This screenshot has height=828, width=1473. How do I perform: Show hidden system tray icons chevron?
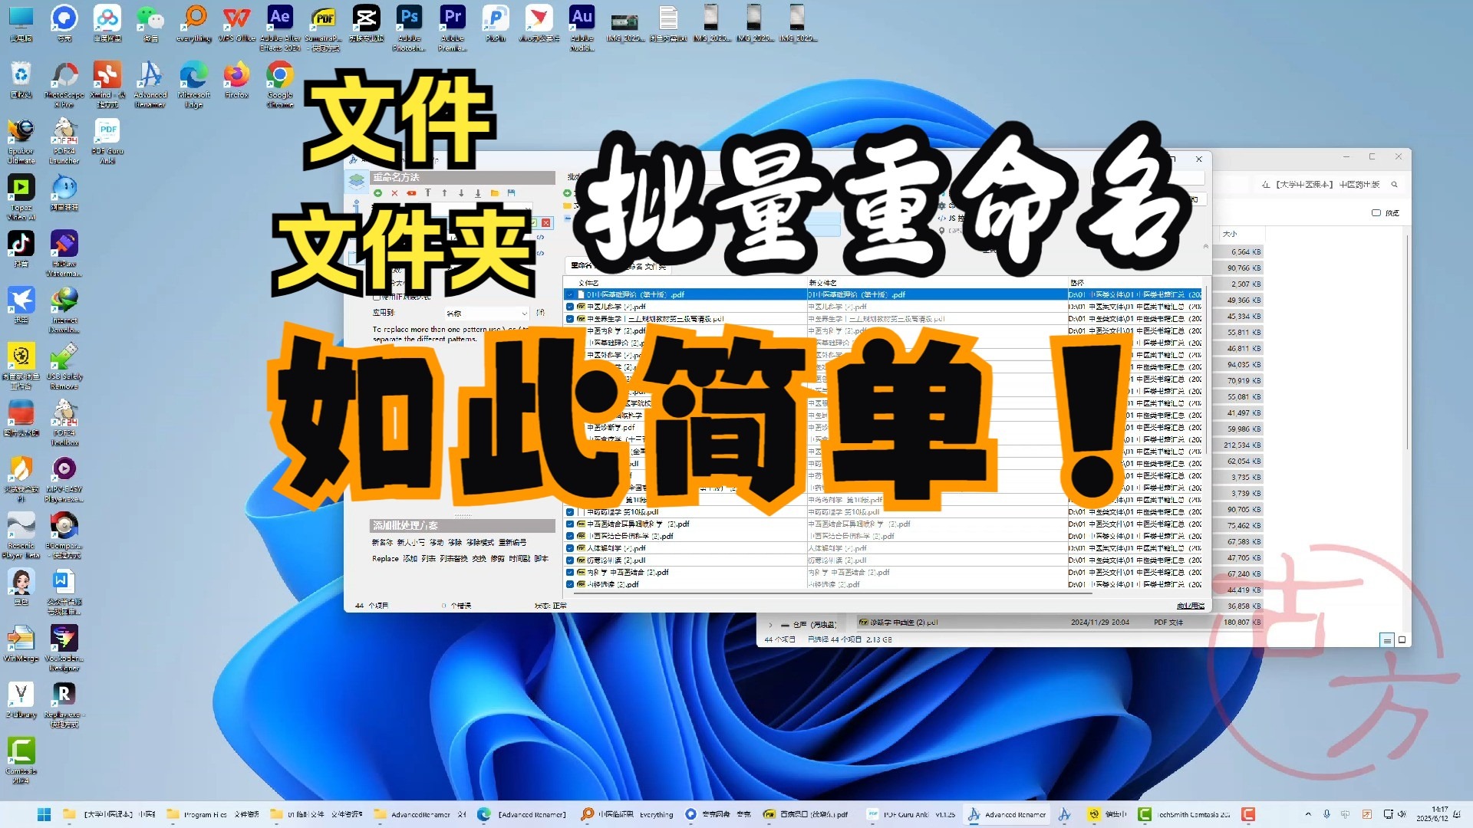(x=1307, y=814)
